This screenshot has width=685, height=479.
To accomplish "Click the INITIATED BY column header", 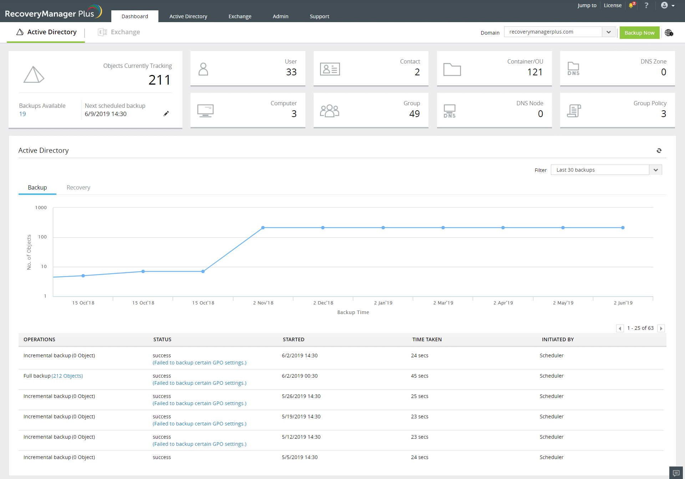I will click(x=558, y=339).
